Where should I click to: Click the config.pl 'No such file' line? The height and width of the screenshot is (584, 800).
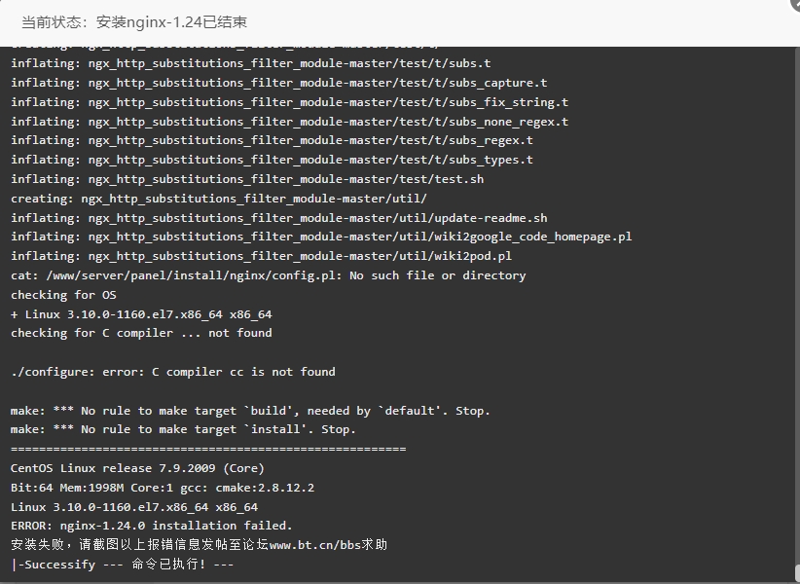click(269, 275)
